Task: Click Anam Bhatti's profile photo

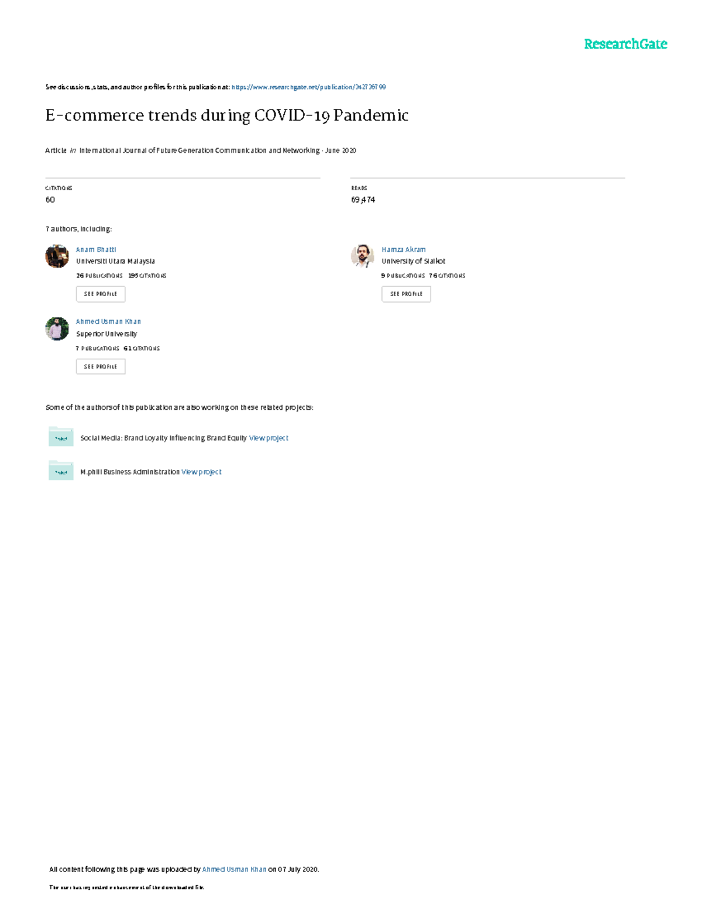Action: (57, 256)
